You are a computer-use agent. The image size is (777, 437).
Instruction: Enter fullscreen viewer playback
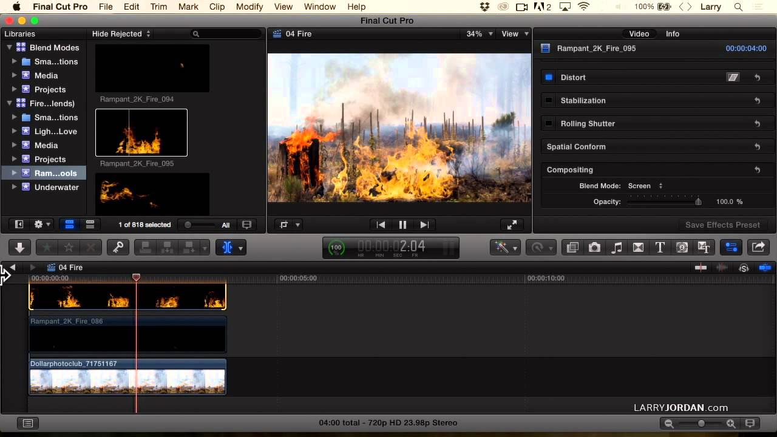click(512, 225)
